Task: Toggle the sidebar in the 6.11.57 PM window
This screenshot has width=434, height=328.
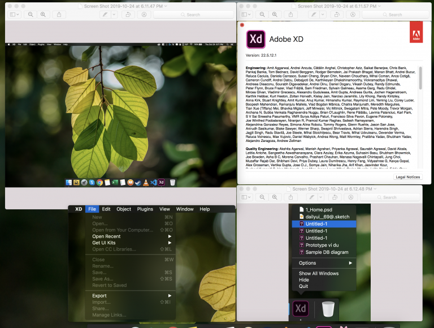Action: coord(244,14)
